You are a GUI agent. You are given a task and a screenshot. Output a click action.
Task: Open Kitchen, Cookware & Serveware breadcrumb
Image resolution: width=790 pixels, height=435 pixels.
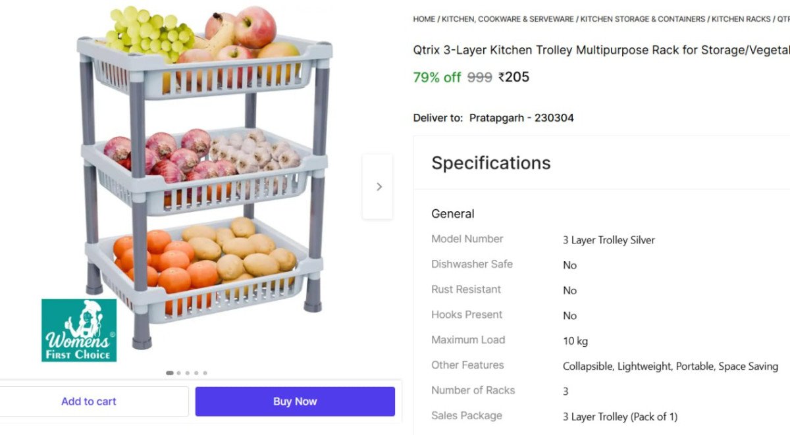[508, 19]
